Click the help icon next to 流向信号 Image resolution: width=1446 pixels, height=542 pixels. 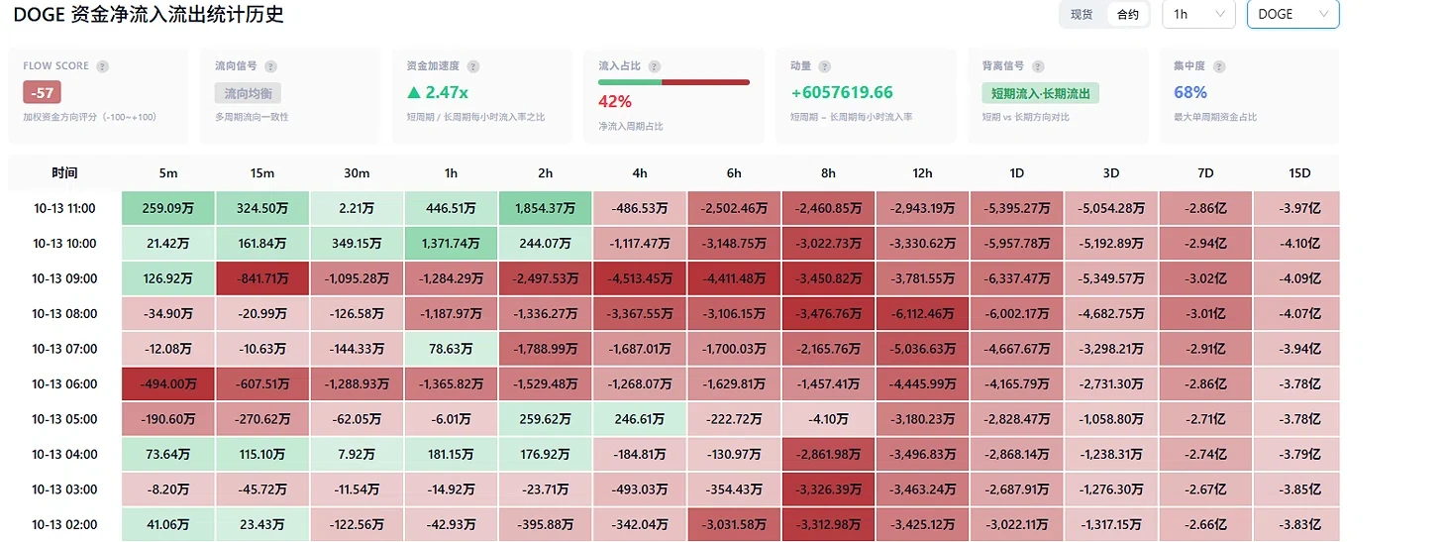271,66
